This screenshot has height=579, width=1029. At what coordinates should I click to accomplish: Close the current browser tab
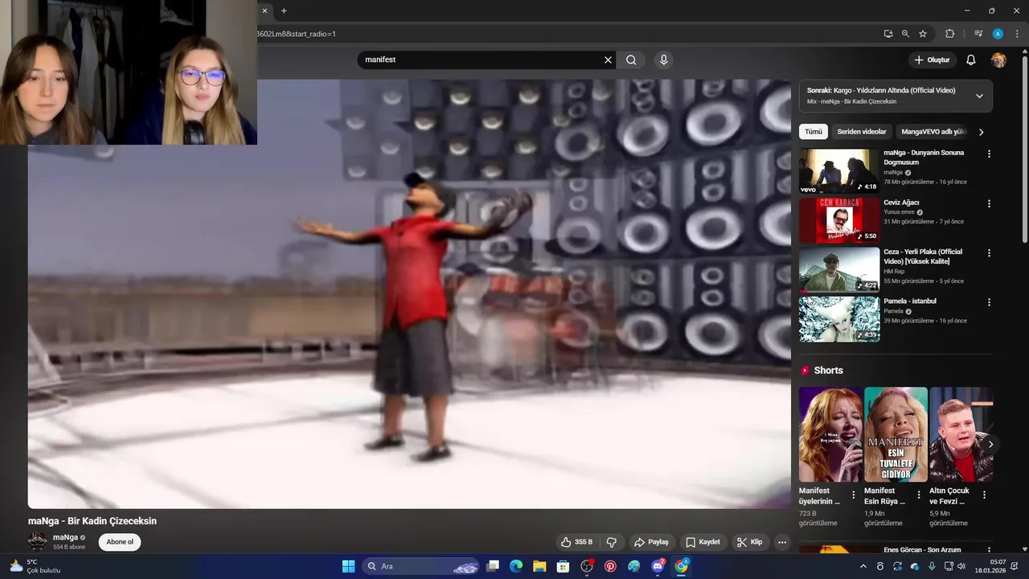pyautogui.click(x=264, y=10)
